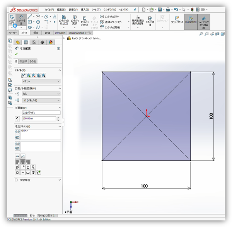This screenshot has width=232, height=227.
Task: Click the Add Style star icon with green plus
Action: tap(28, 75)
